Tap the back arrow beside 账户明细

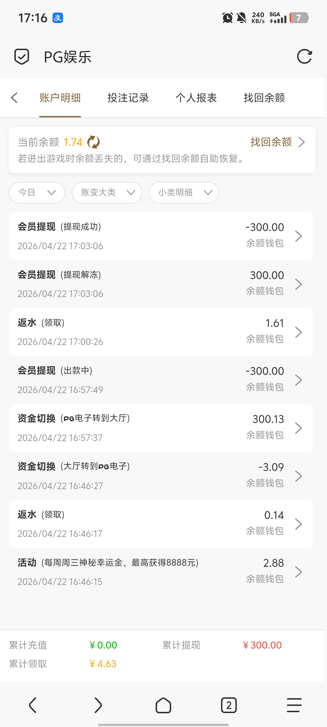coord(14,98)
